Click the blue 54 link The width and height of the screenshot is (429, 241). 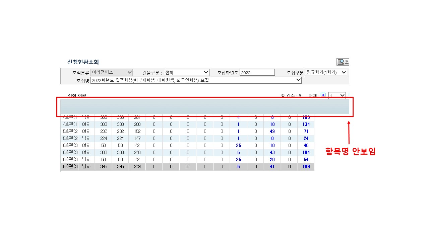pyautogui.click(x=306, y=159)
